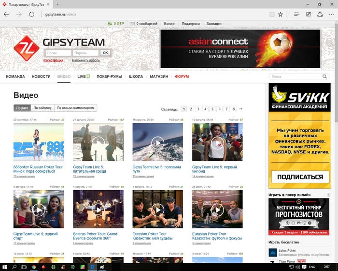
Task: Open the Hub lines icon
Action: [x=296, y=14]
